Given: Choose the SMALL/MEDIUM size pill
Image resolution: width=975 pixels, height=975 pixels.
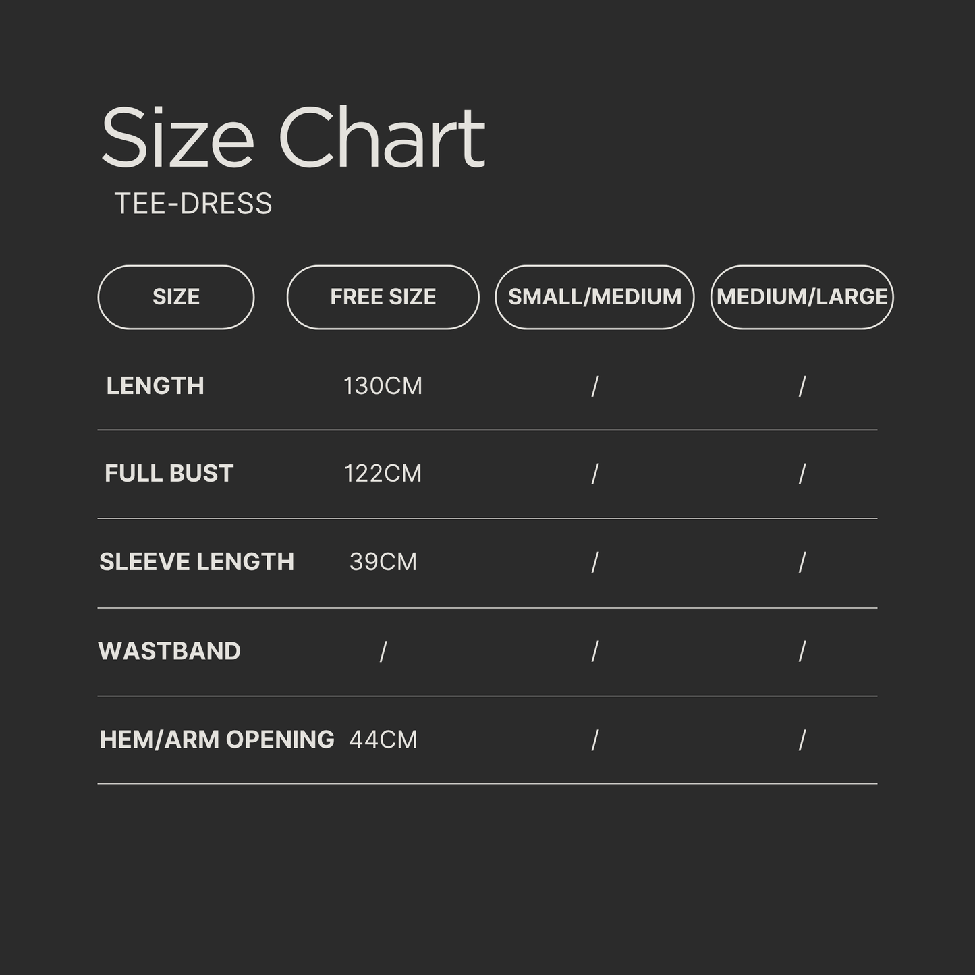Looking at the screenshot, I should pos(594,297).
